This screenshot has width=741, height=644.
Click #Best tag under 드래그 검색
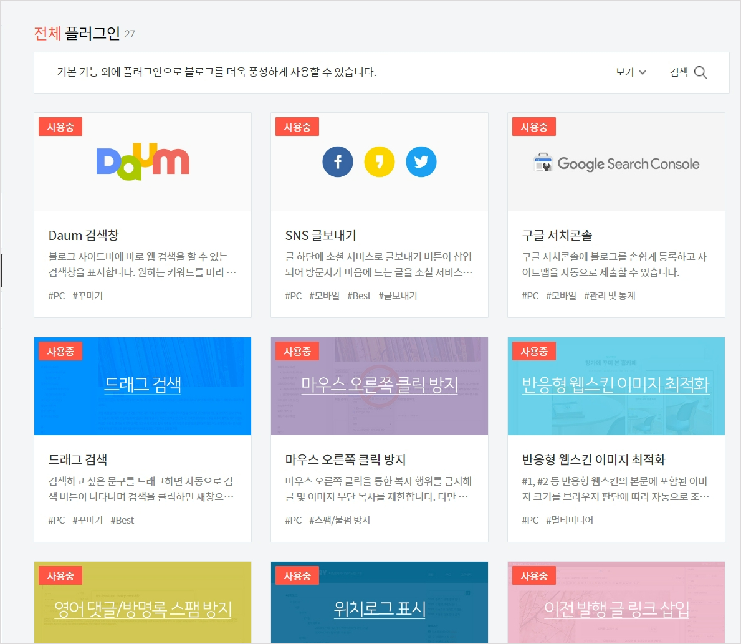pos(122,521)
